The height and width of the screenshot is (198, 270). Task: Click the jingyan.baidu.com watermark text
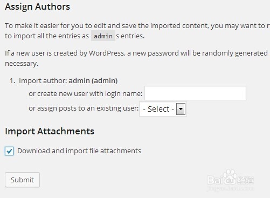(x=231, y=188)
